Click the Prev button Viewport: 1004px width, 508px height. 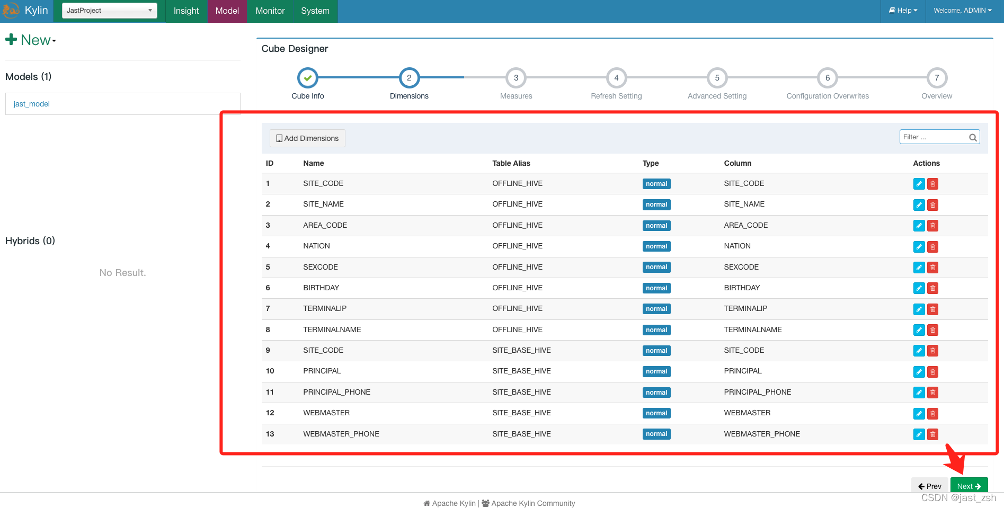tap(930, 486)
